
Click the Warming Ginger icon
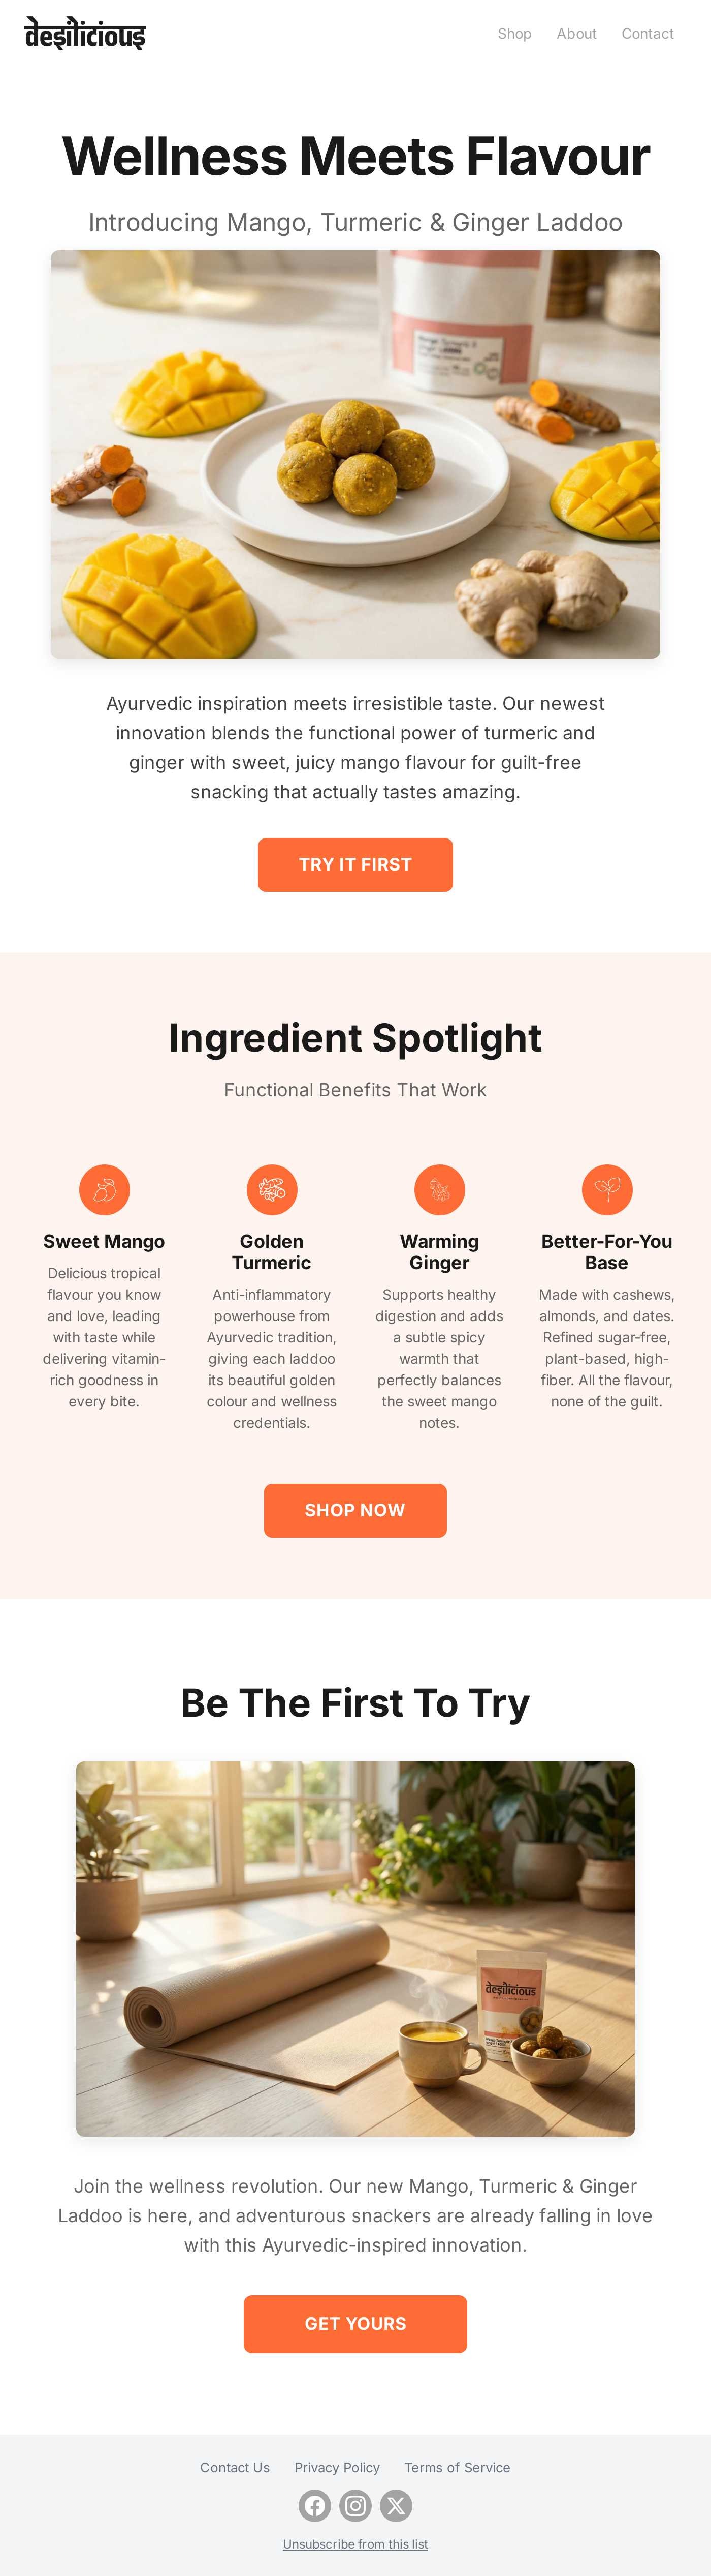(439, 1190)
